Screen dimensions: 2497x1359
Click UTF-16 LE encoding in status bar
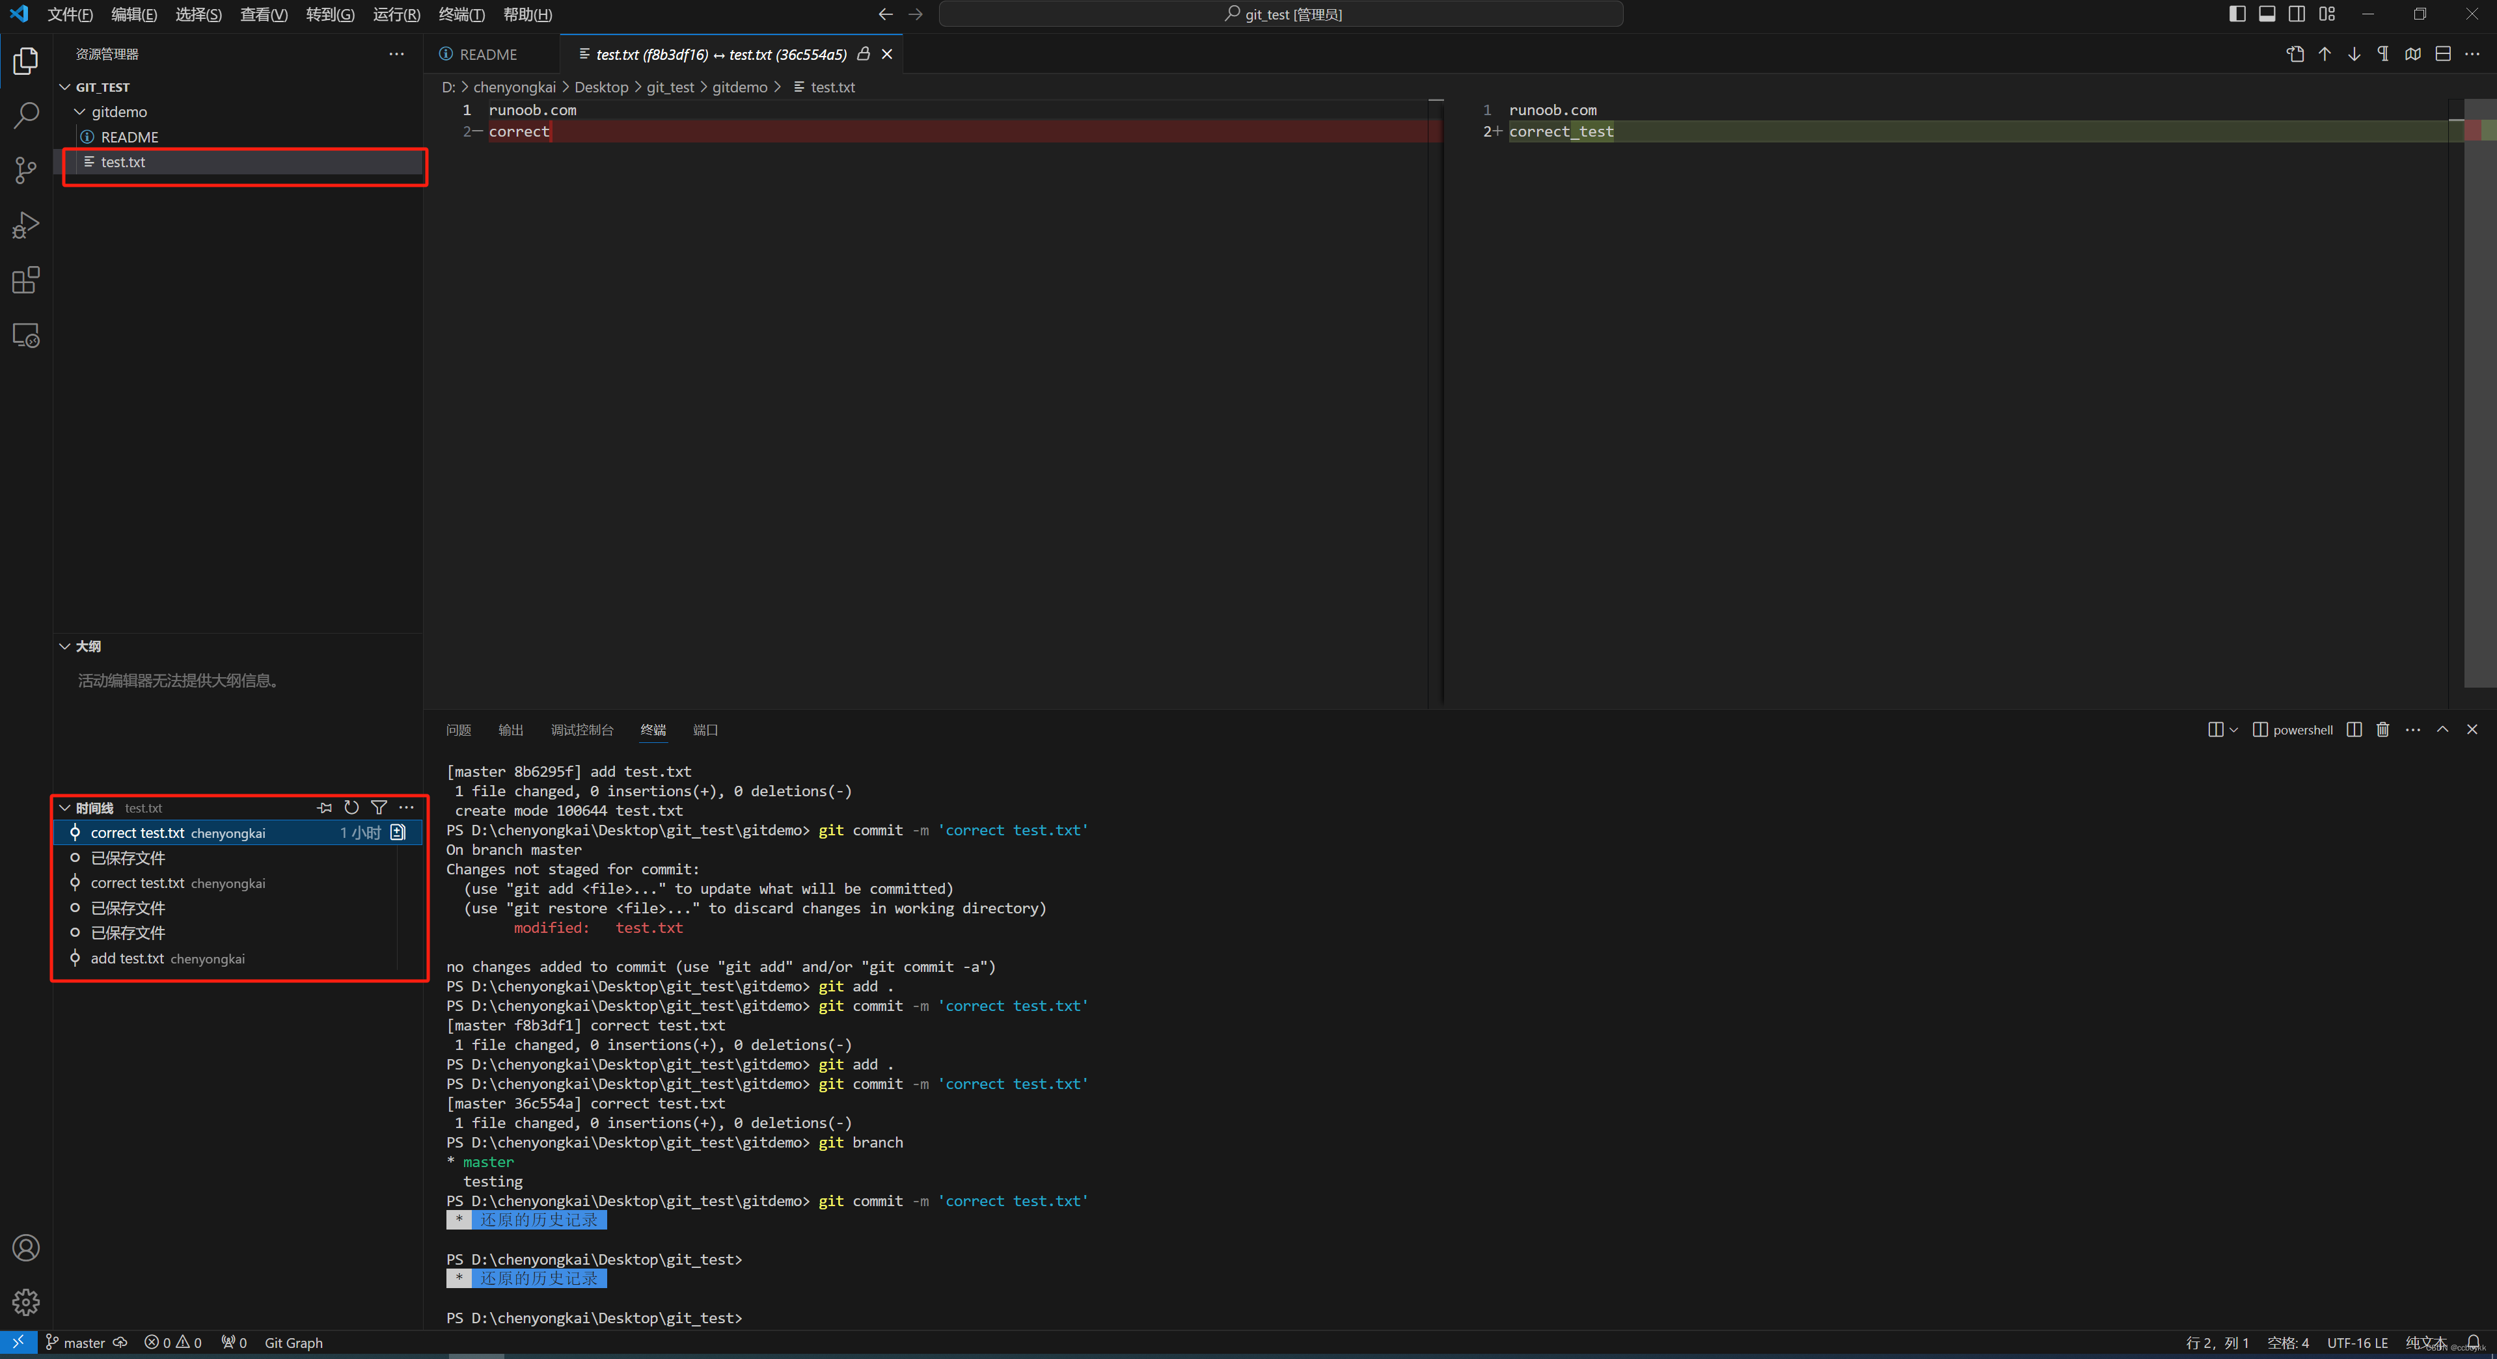tap(2358, 1343)
